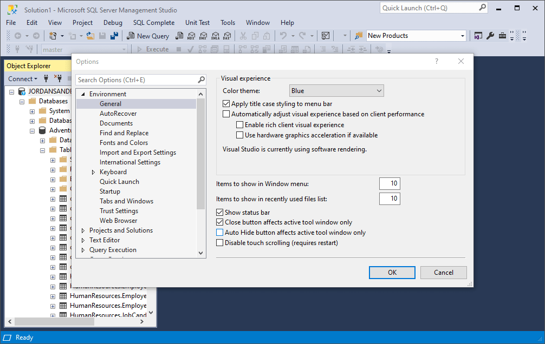Click the New Project toolbar icon
The image size is (545, 344).
point(53,36)
